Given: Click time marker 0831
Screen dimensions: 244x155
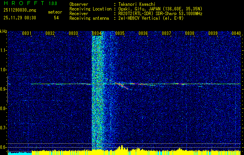Looking at the screenshot, I should pyautogui.click(x=27, y=33).
